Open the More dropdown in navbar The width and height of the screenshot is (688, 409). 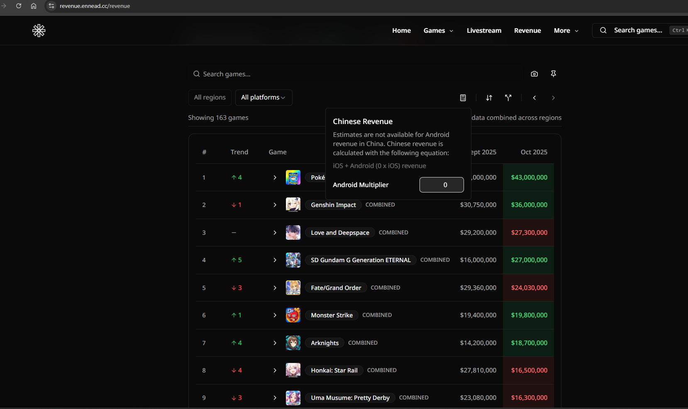coord(566,31)
